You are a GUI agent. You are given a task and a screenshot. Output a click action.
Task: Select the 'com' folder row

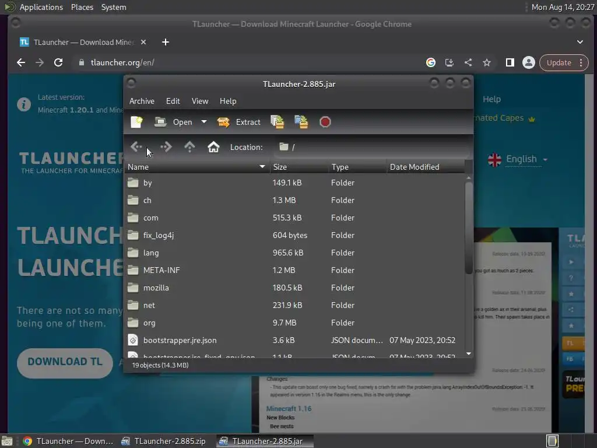tap(294, 218)
